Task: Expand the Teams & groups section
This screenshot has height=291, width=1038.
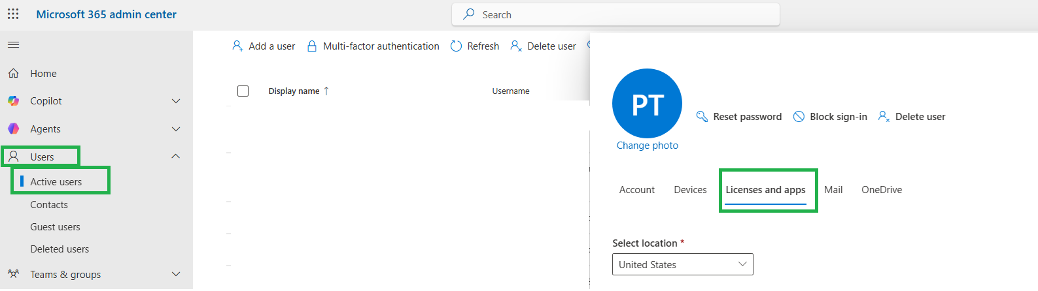Action: 175,274
